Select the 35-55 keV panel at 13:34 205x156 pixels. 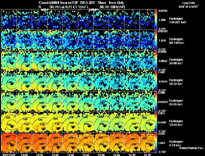click(x=40, y=81)
